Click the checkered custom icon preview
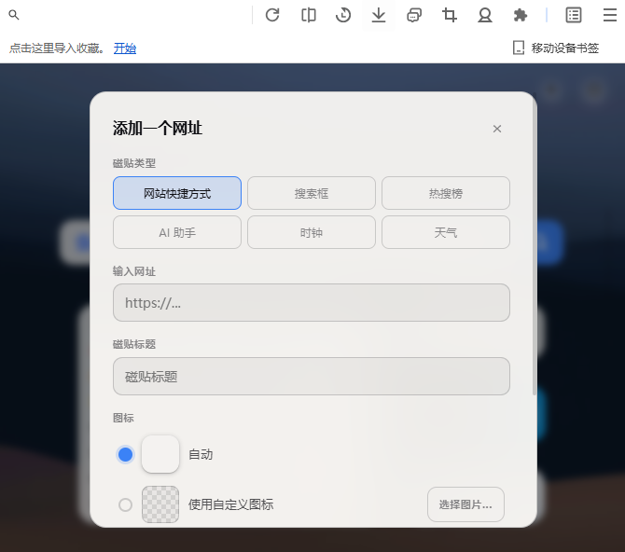Image resolution: width=625 pixels, height=552 pixels. click(160, 504)
